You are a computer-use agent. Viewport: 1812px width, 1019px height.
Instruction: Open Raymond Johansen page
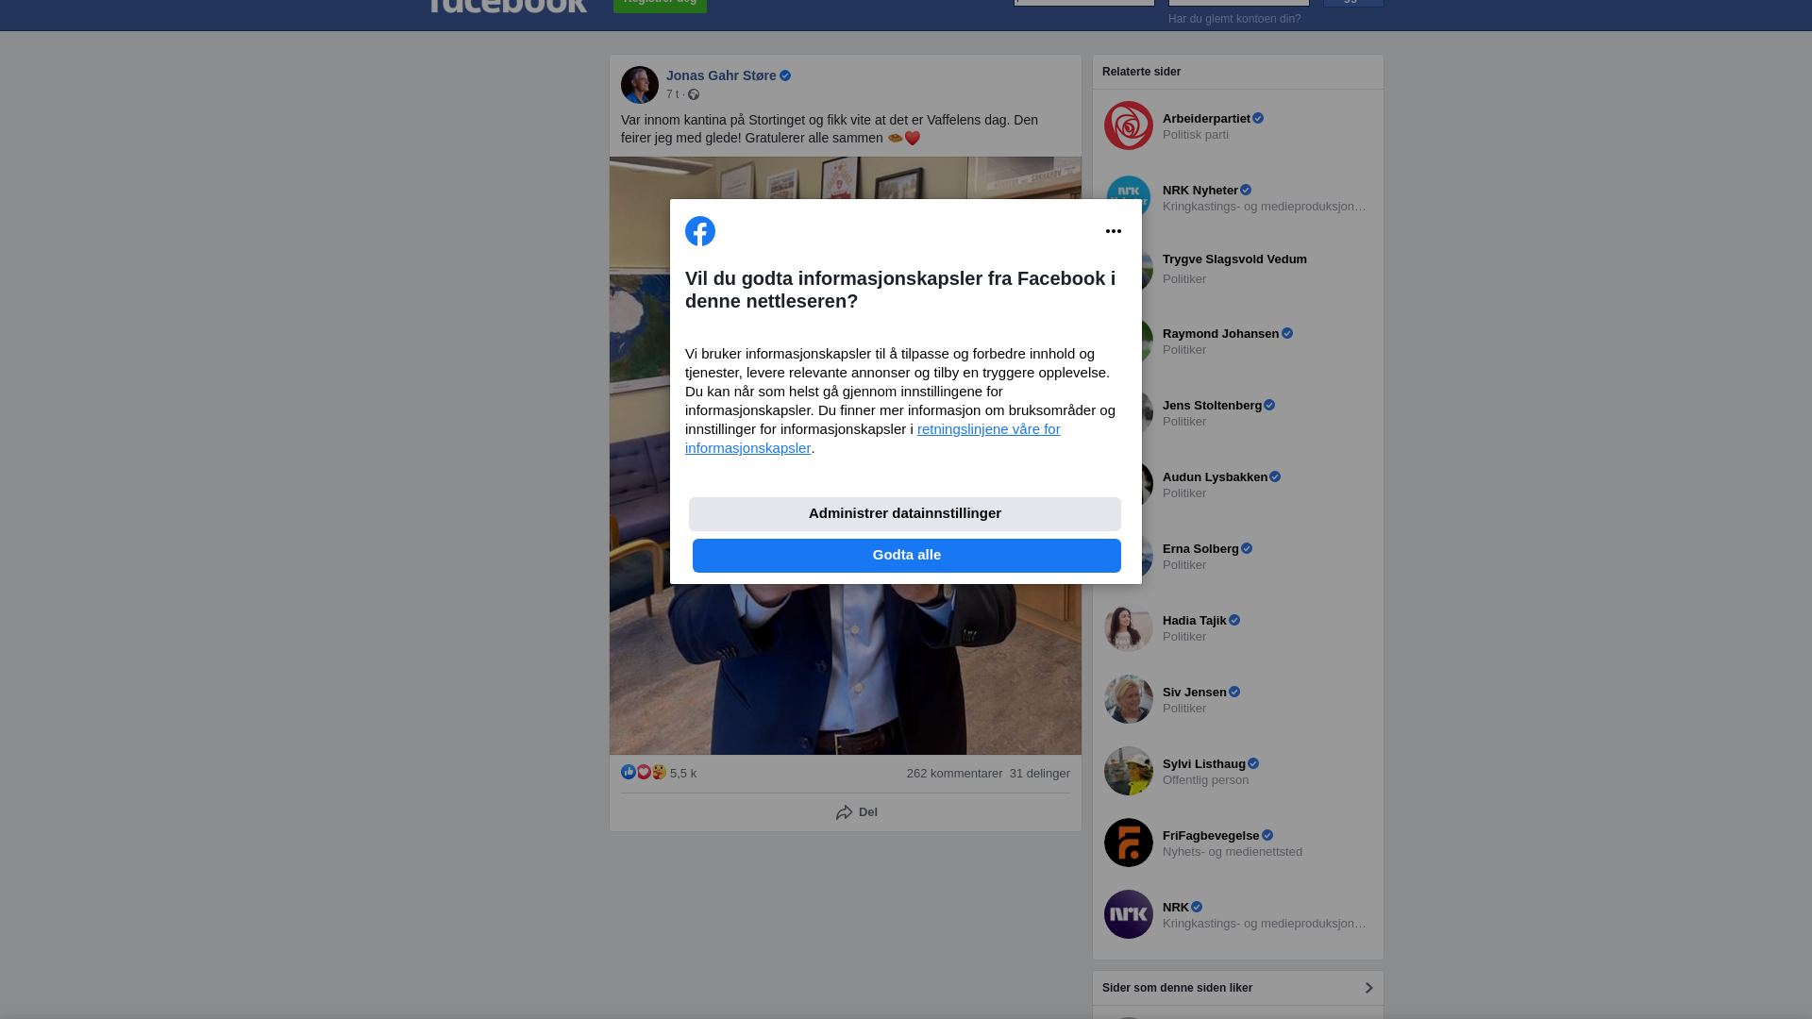coord(1220,334)
